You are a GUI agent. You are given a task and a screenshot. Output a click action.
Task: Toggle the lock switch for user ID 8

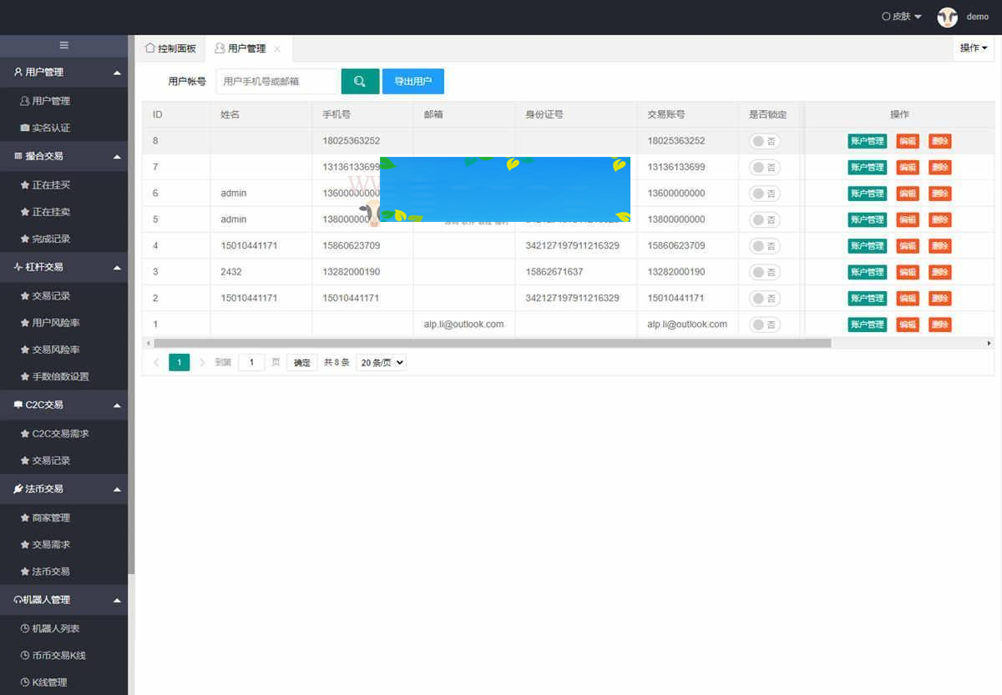(x=764, y=141)
